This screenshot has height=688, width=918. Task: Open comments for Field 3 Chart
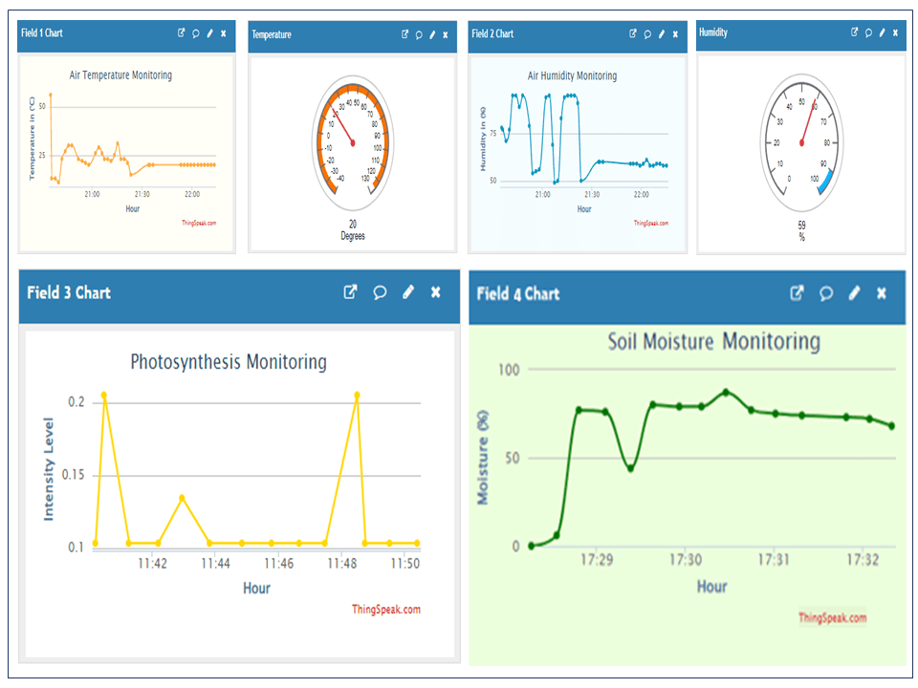(x=380, y=292)
